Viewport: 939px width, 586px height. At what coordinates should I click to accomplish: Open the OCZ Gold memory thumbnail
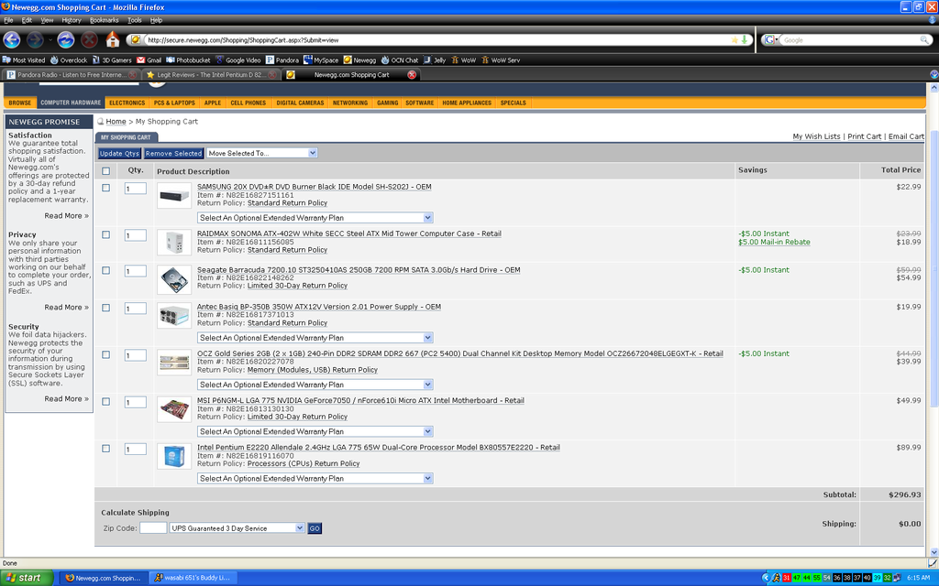[x=174, y=363]
